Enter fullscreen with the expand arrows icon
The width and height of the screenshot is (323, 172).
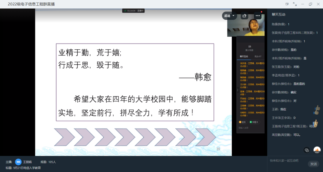coord(295,4)
